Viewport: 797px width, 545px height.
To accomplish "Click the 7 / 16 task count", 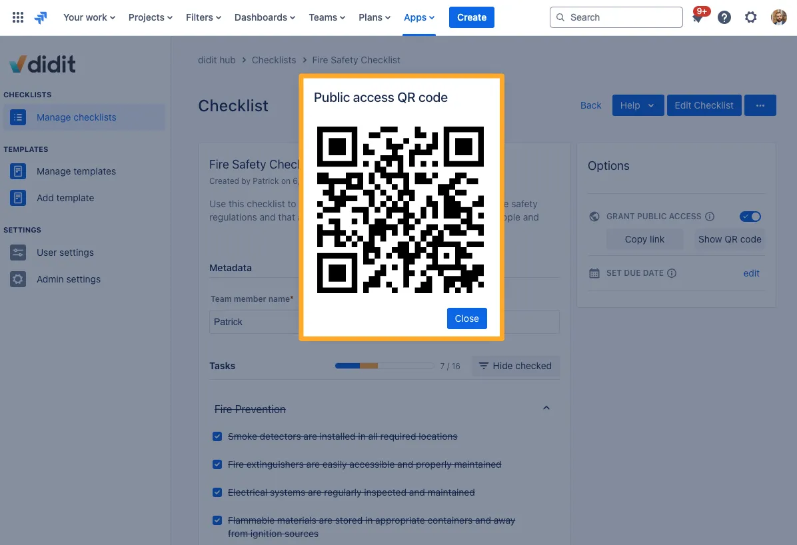I will point(450,366).
